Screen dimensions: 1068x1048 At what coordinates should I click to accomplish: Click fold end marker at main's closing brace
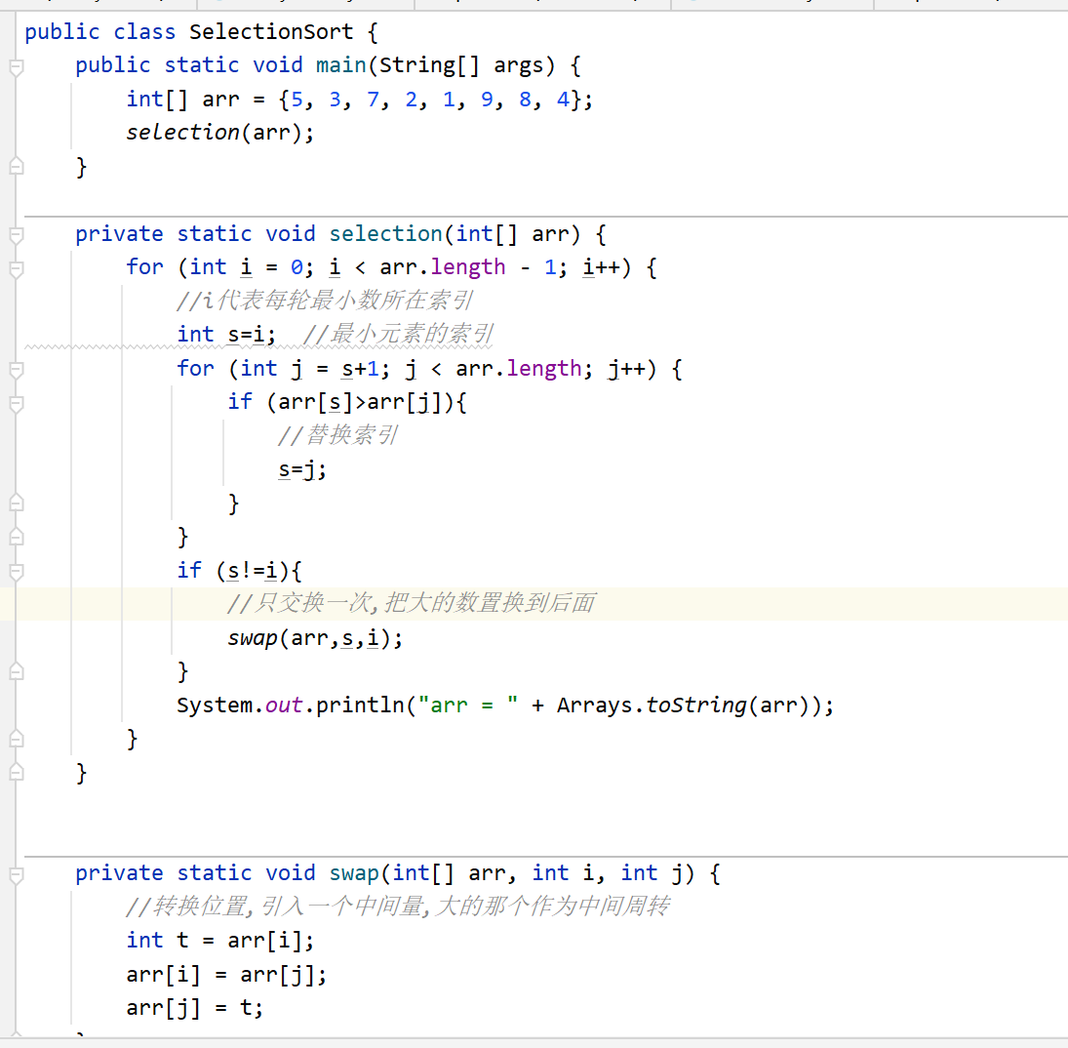(17, 166)
